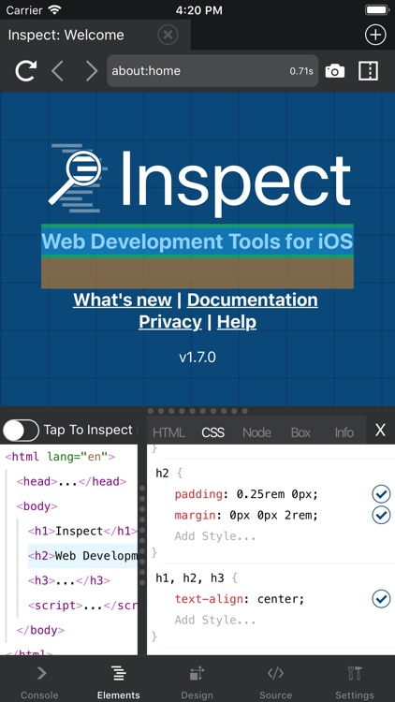Select the opening body node
Viewport: 395px width, 702px height.
tap(37, 506)
